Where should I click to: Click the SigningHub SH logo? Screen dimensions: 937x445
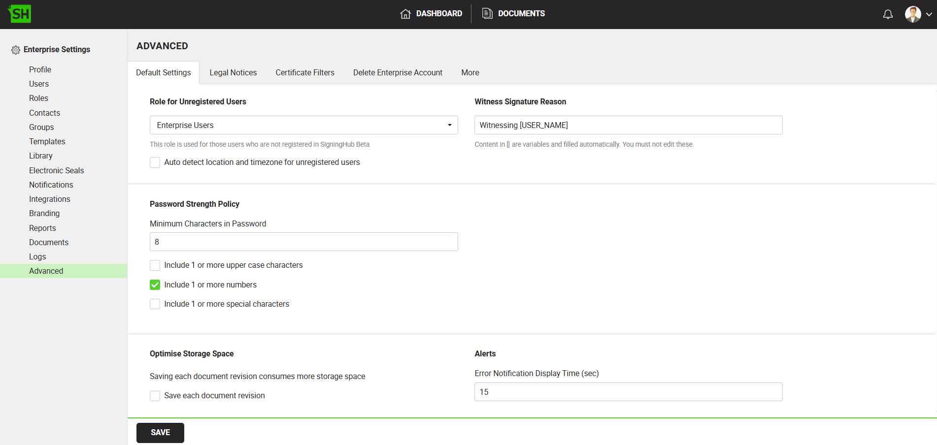click(x=20, y=14)
